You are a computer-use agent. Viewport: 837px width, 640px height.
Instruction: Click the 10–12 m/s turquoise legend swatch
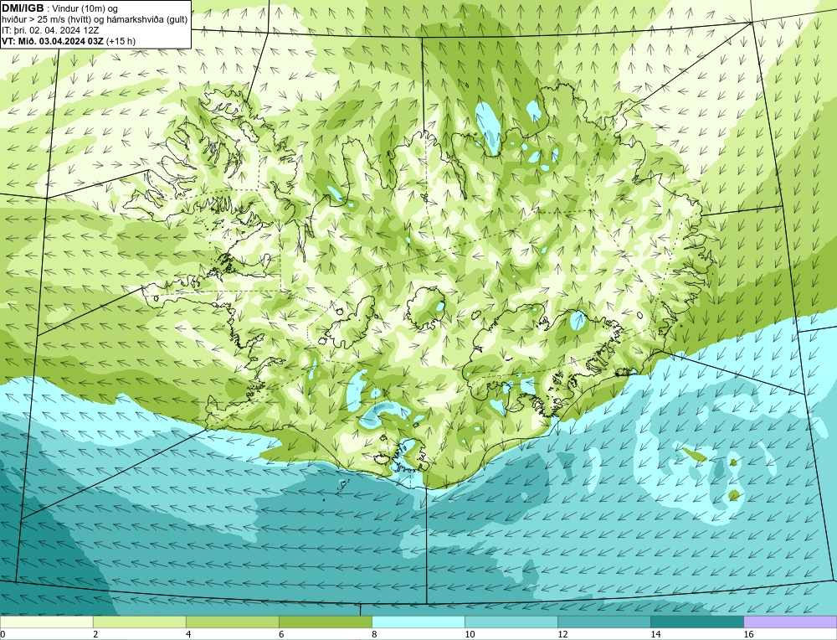click(511, 622)
